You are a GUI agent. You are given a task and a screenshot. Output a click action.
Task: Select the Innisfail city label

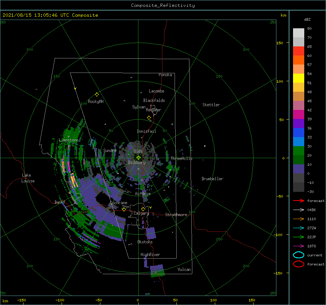pyautogui.click(x=146, y=131)
